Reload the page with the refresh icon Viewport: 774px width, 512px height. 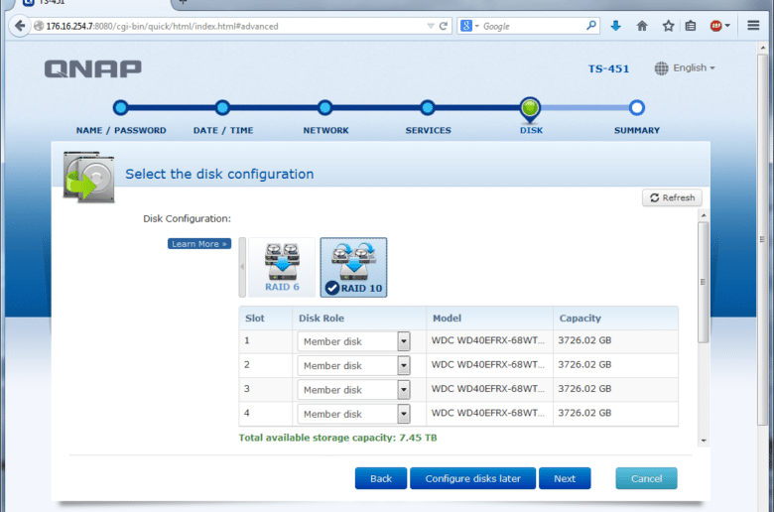444,26
